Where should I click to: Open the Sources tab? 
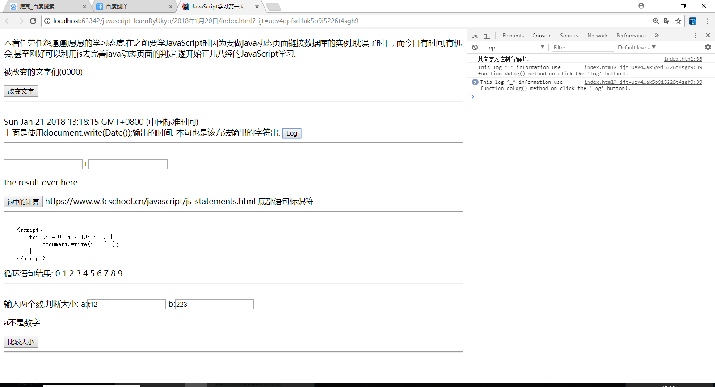point(569,36)
